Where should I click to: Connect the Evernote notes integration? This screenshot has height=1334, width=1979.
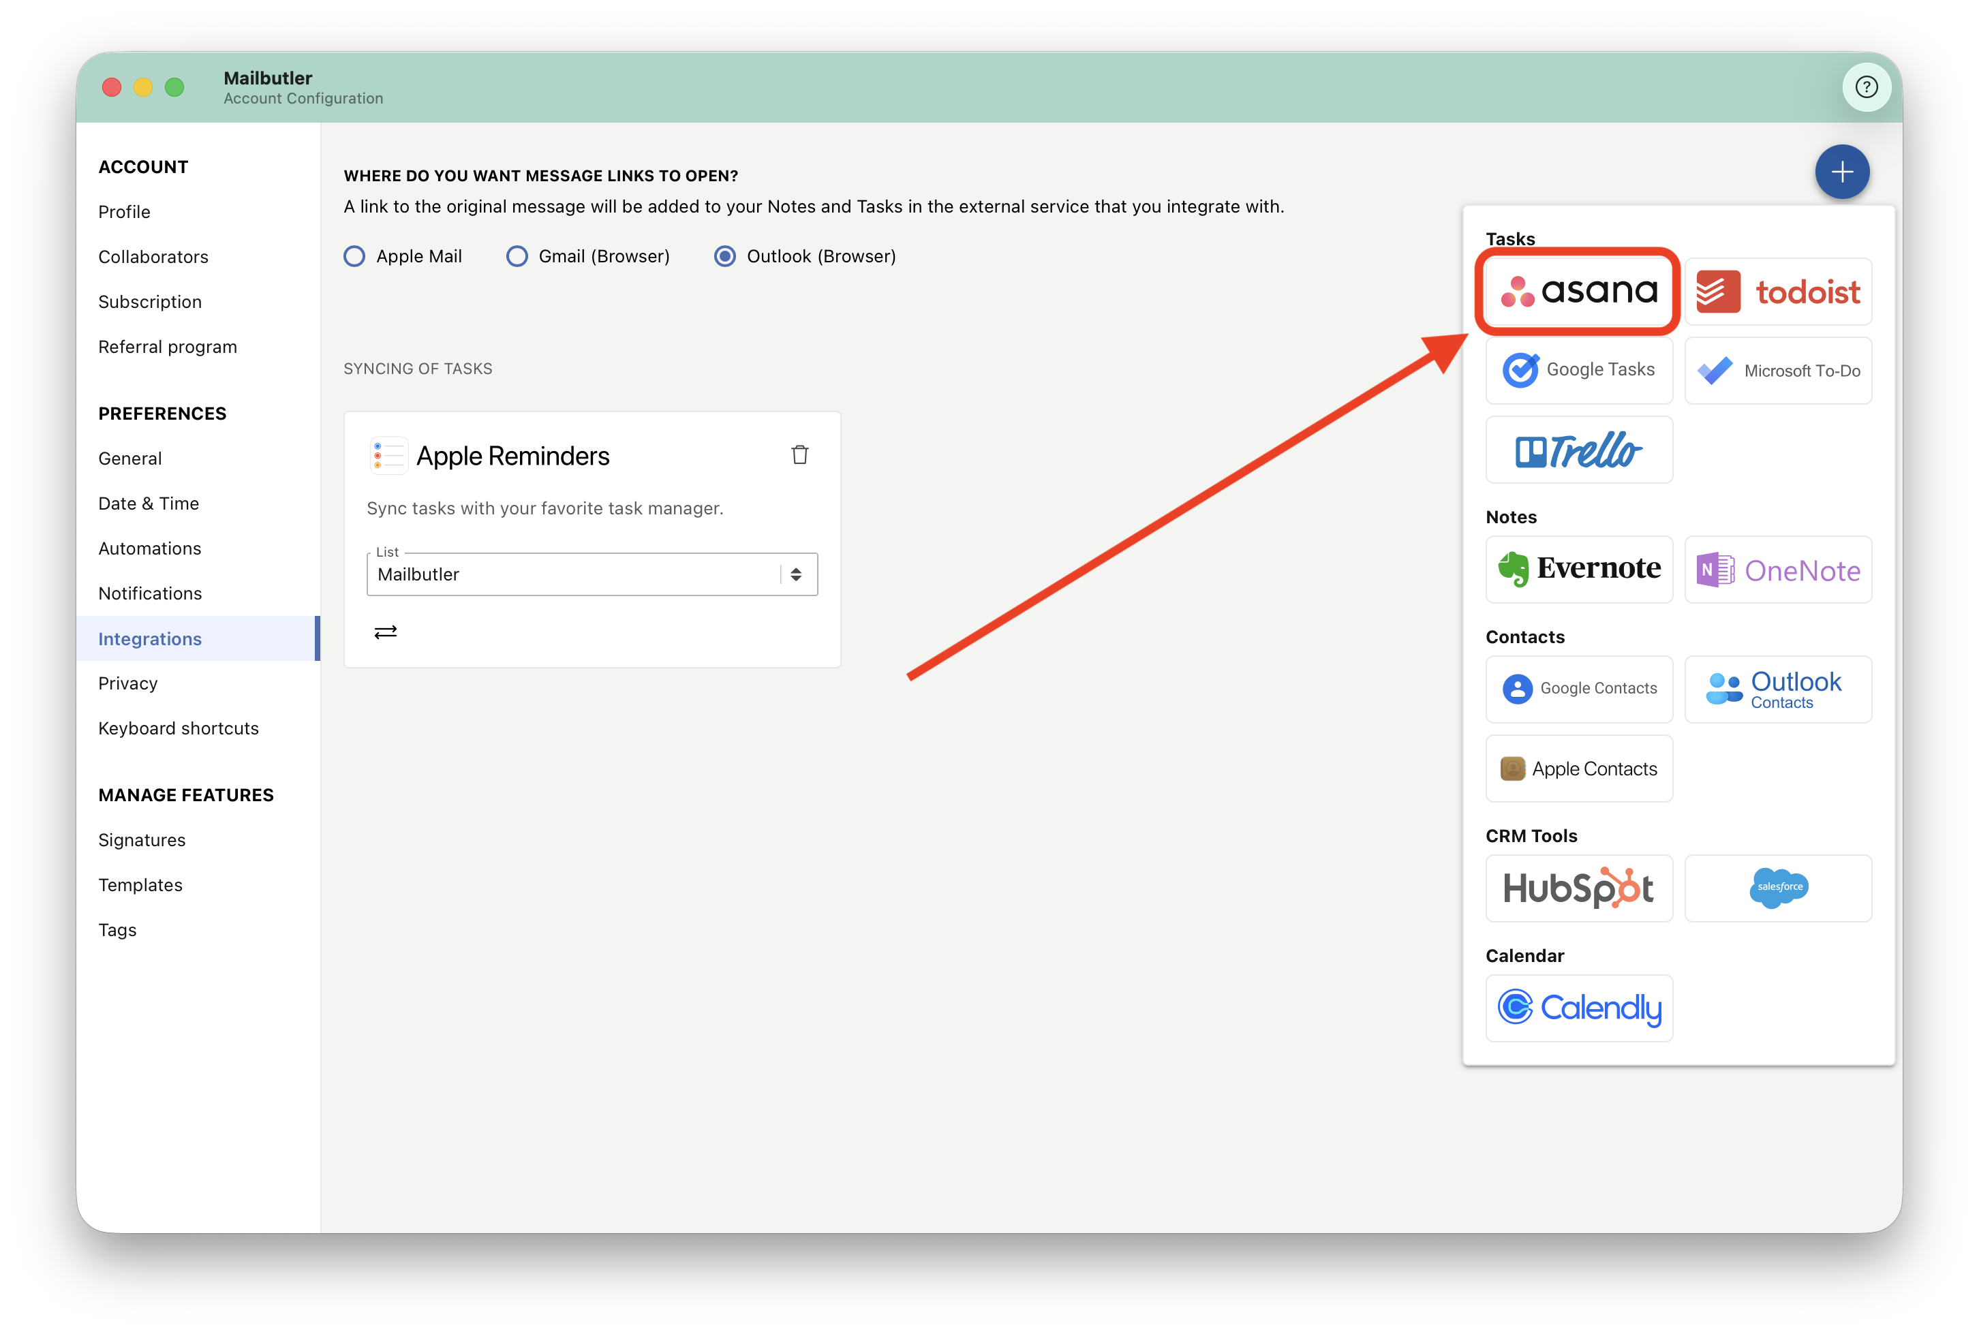1578,569
